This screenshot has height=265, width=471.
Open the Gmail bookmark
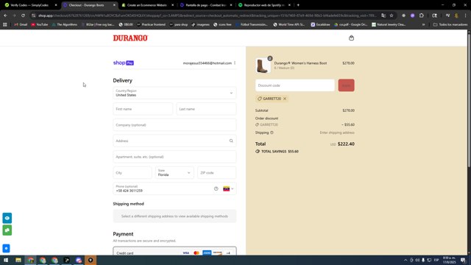tap(21, 24)
